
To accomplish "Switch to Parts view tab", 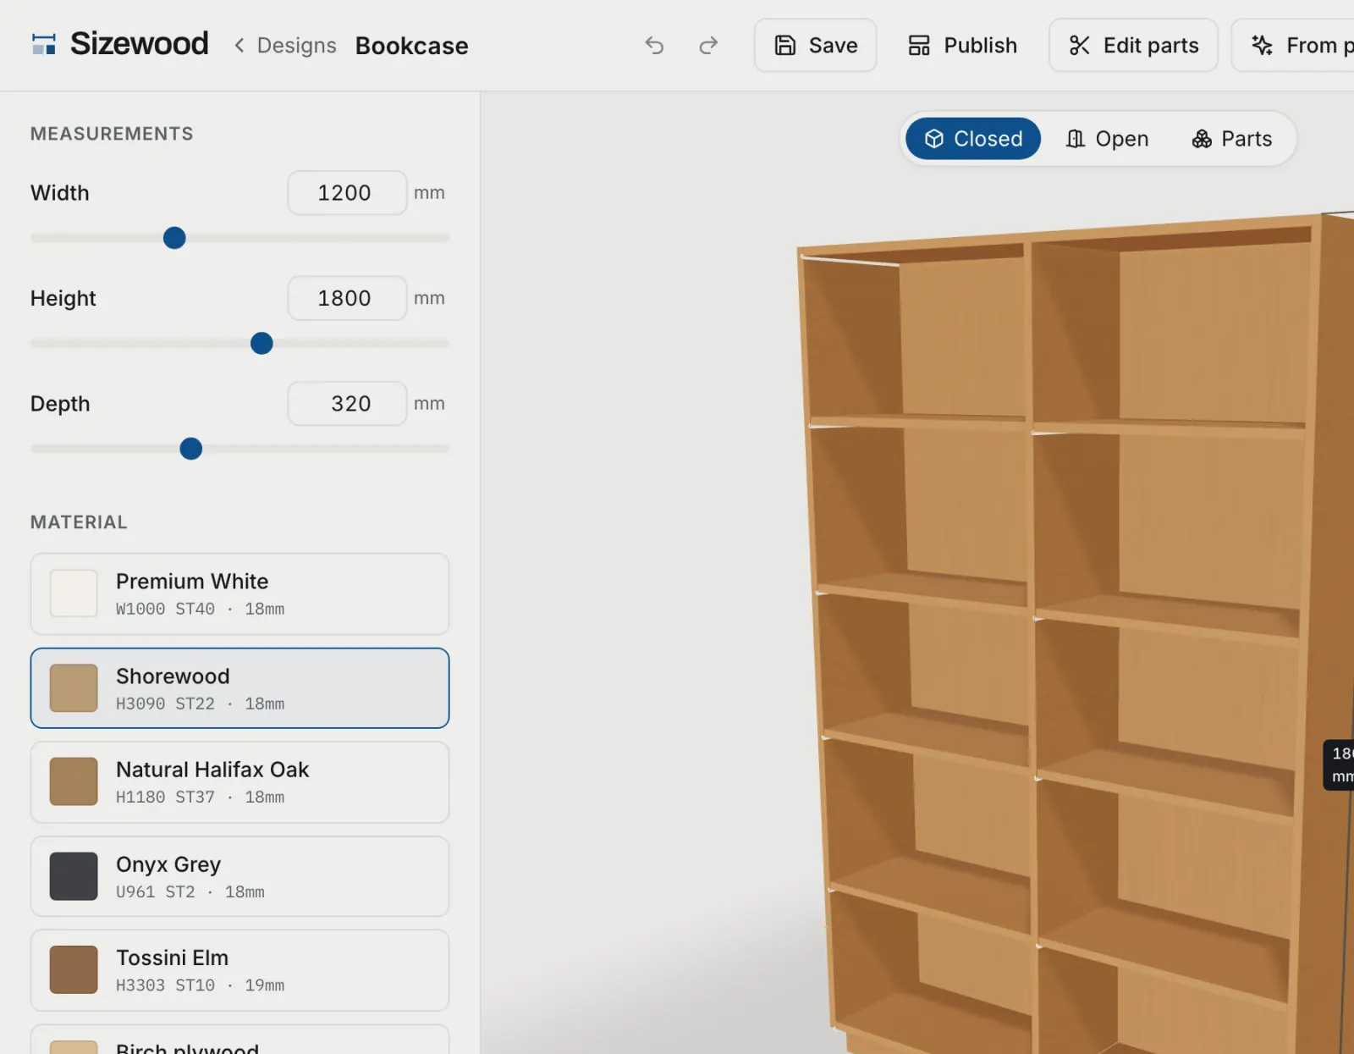I will click(1232, 139).
